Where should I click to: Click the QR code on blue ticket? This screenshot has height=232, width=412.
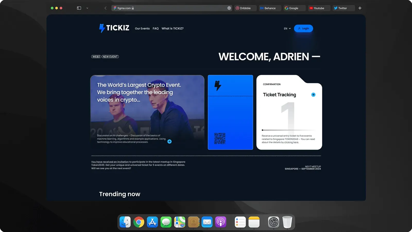[220, 138]
